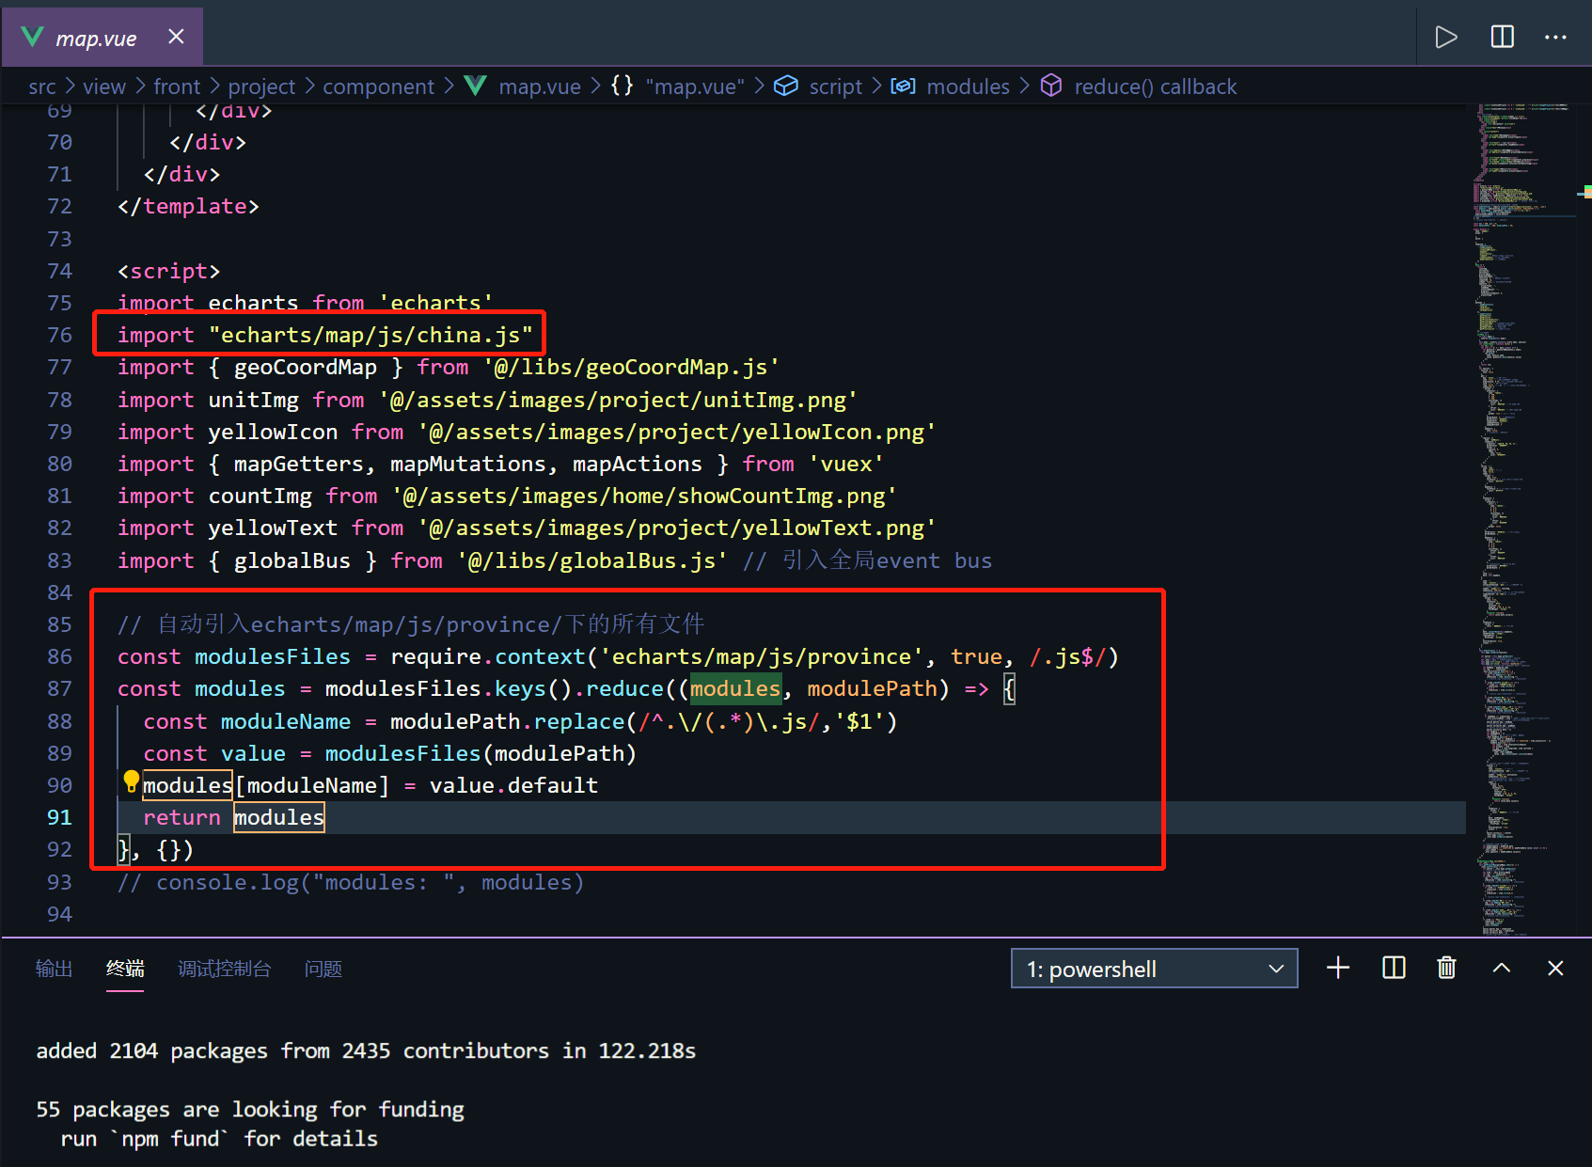Click the Vue icon on map.vue tab
The width and height of the screenshot is (1592, 1167).
pos(33,38)
